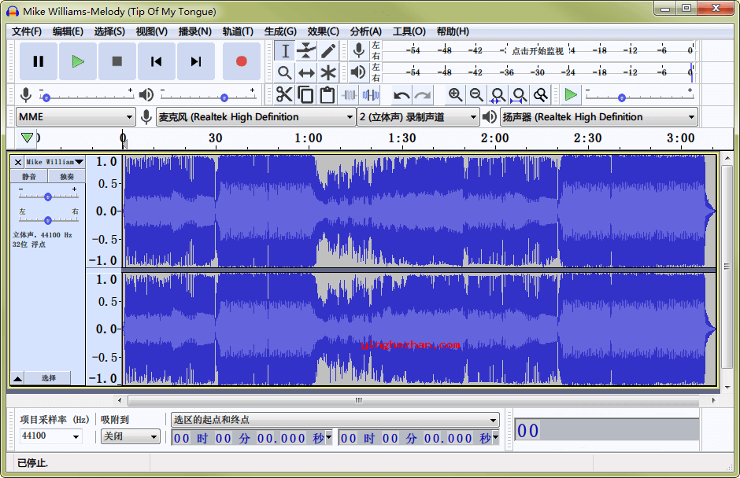This screenshot has width=740, height=478.
Task: Click the Pause playback button
Action: (x=39, y=61)
